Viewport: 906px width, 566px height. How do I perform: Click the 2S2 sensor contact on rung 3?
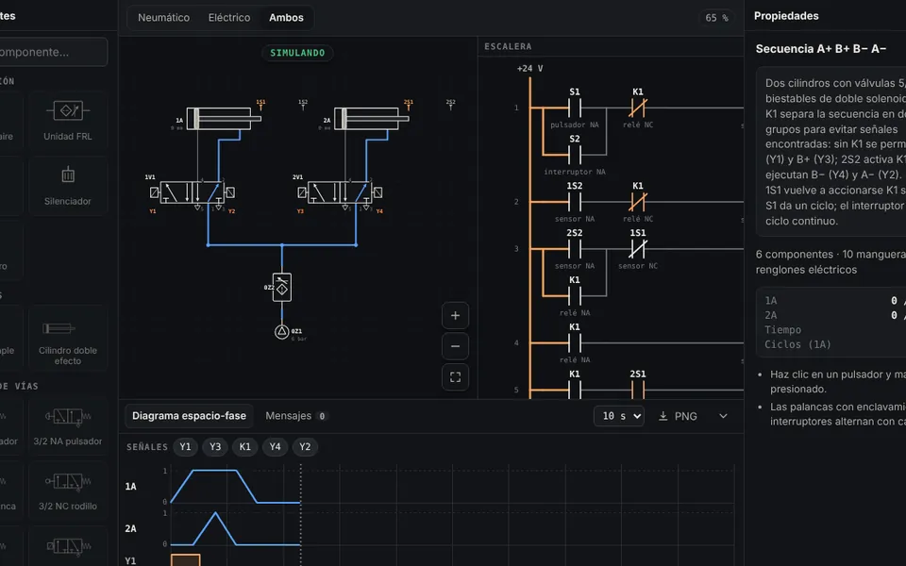(575, 249)
